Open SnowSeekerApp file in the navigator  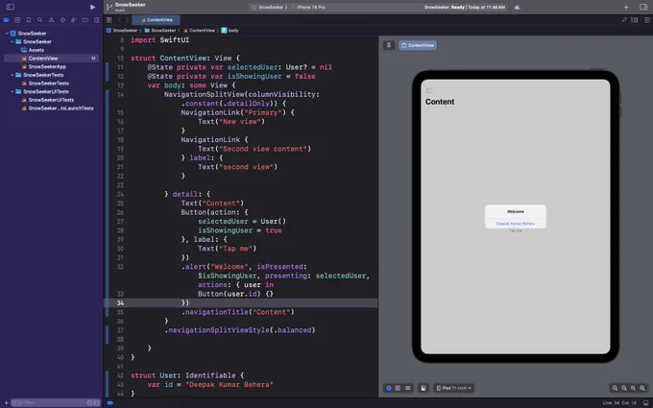(x=44, y=66)
